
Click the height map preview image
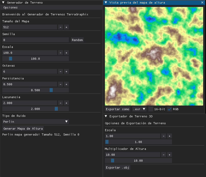[154, 56]
